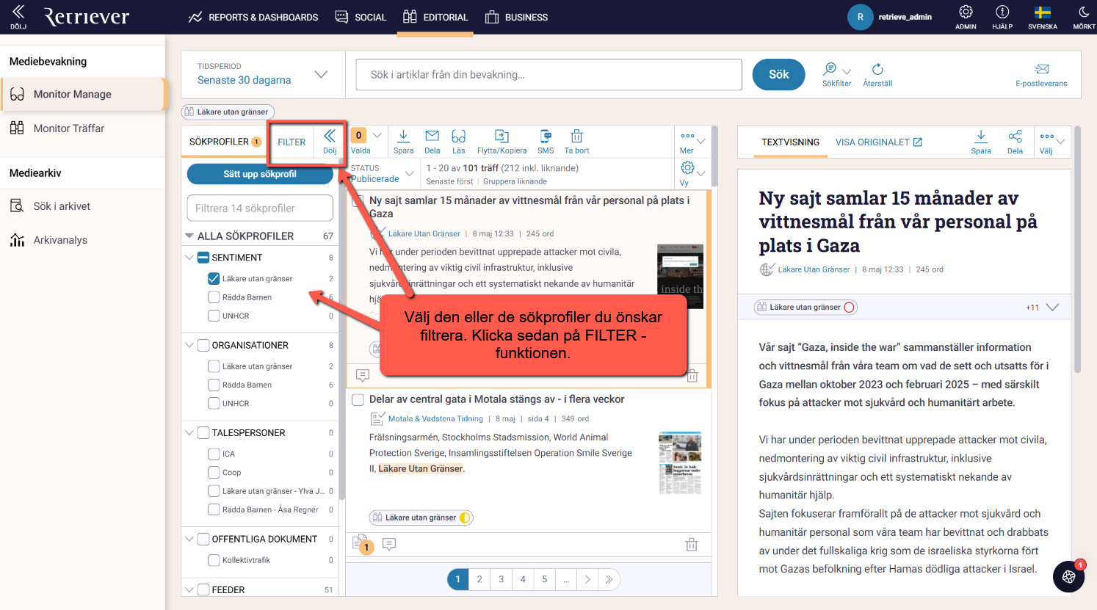Click the Flytta/Kopiera icon
The image size is (1097, 610).
502,141
